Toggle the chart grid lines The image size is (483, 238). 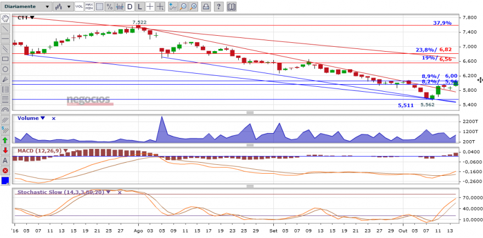(x=99, y=7)
